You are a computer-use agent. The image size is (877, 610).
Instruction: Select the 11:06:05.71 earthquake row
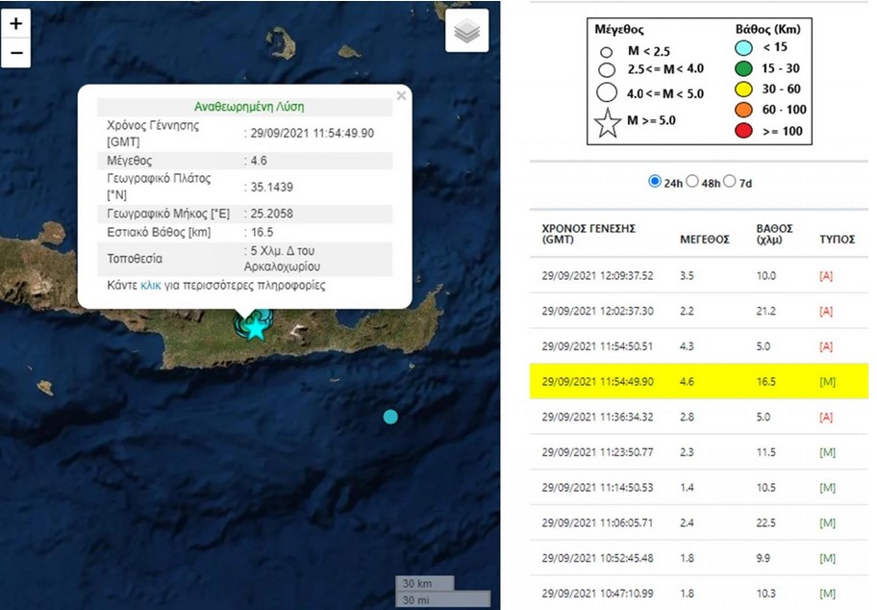[698, 522]
